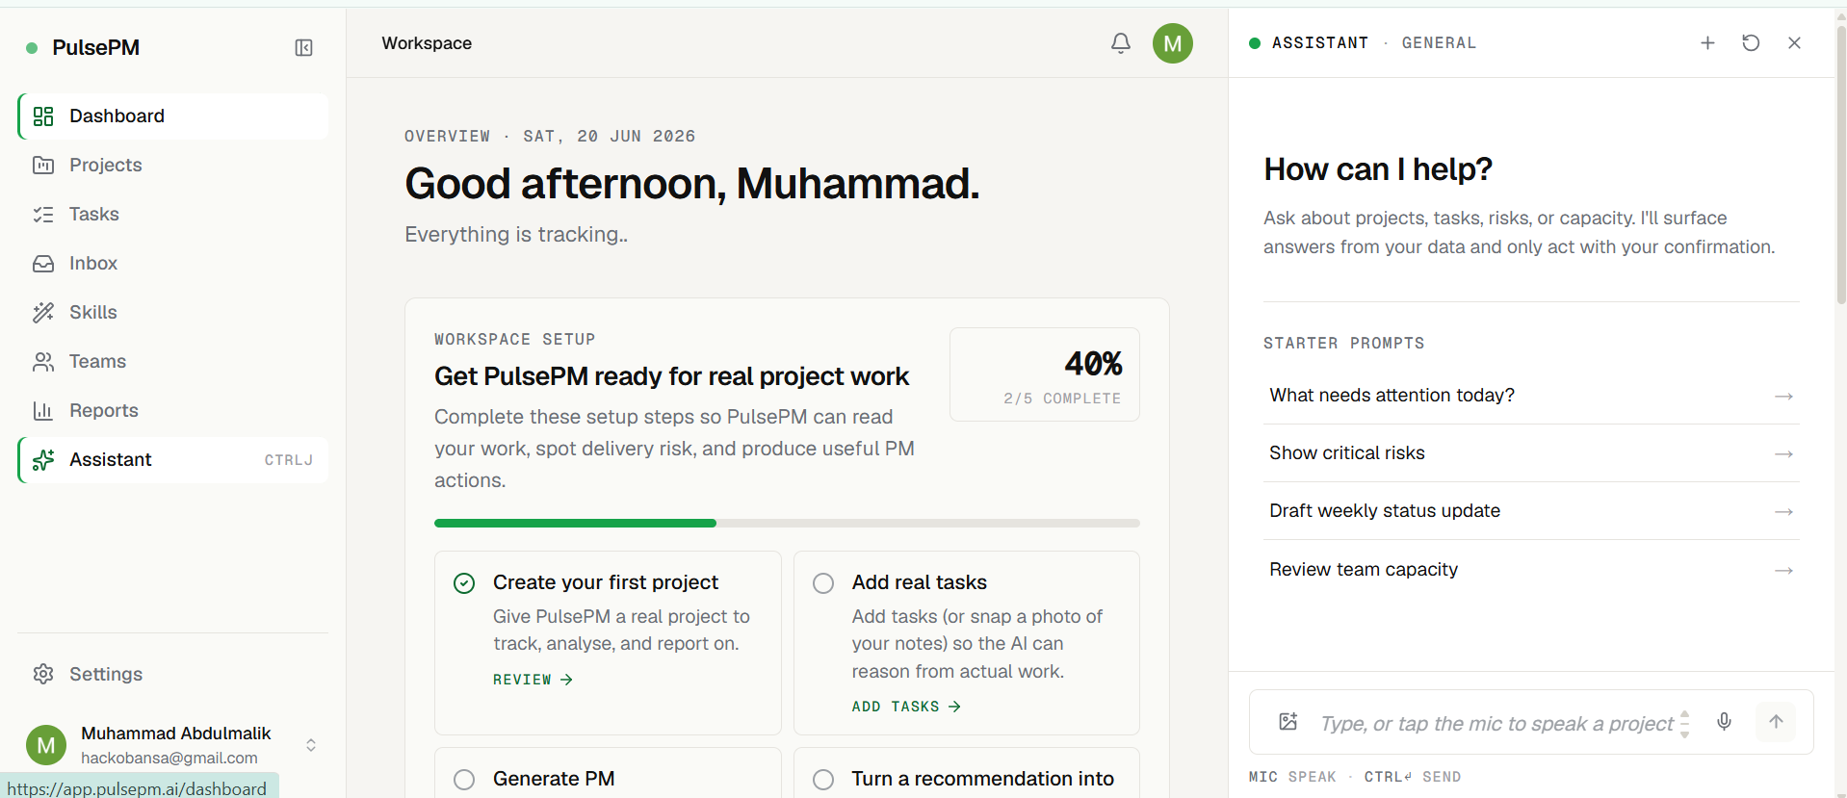Click arrow beside What needs attention today

coord(1783,396)
